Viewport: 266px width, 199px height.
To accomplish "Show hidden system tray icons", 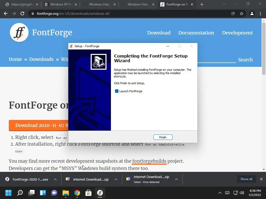I will pyautogui.click(x=220, y=193).
